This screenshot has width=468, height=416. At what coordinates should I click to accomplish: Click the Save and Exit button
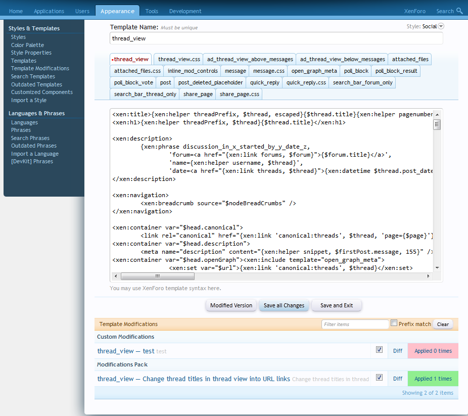(337, 305)
